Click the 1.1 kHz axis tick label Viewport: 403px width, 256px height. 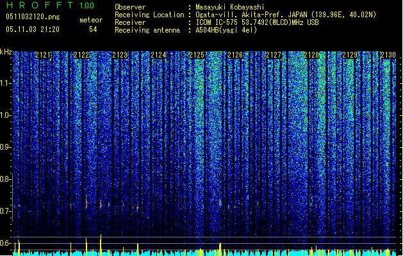(6, 83)
